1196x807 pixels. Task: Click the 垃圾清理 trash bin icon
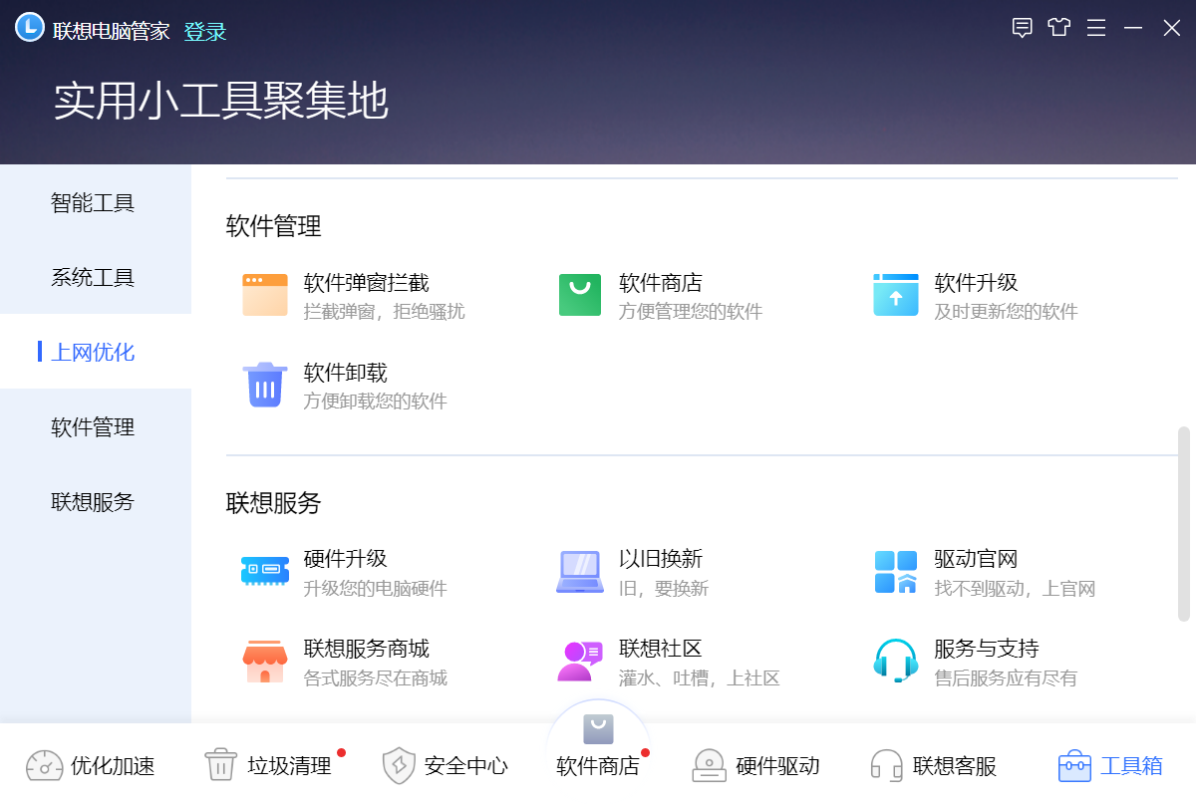[221, 765]
